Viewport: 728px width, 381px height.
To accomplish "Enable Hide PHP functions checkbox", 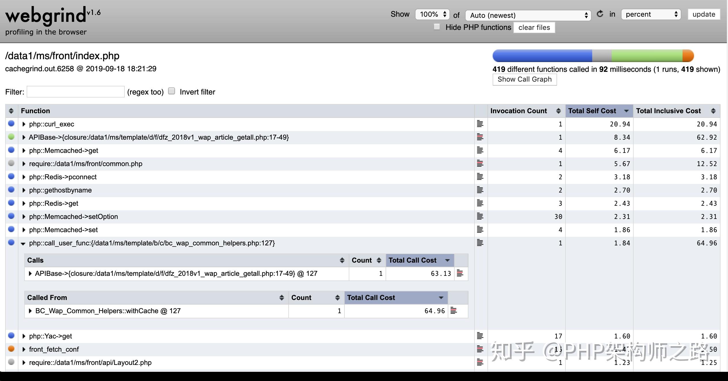I will click(x=437, y=27).
